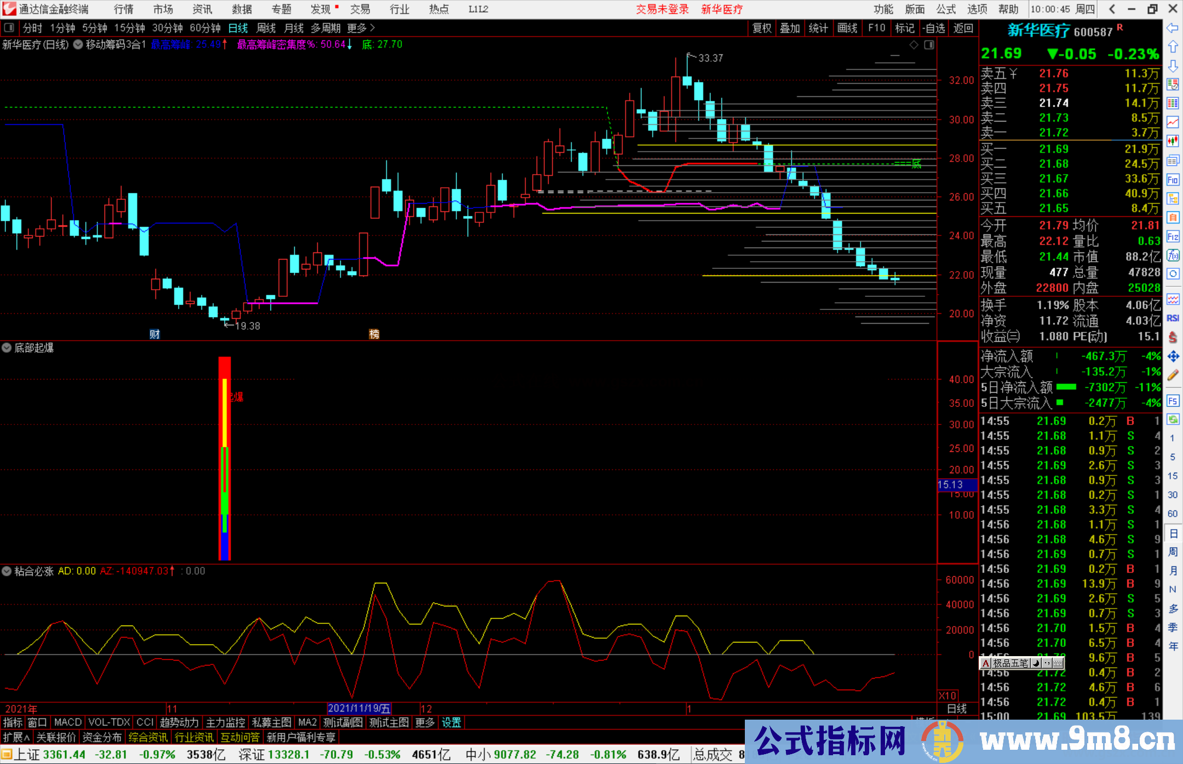Click the F12 trade sidebar icon
Image resolution: width=1183 pixels, height=764 pixels.
pyautogui.click(x=1173, y=237)
